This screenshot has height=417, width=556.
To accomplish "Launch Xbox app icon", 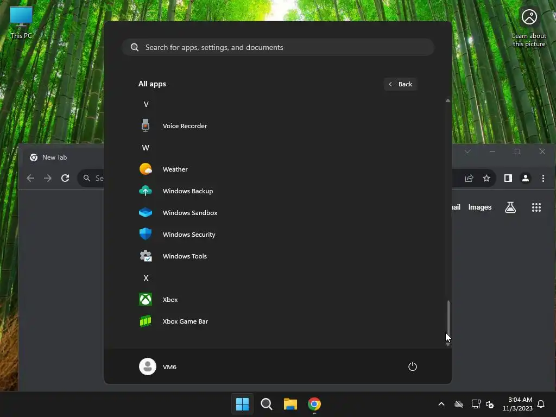I will pyautogui.click(x=146, y=299).
